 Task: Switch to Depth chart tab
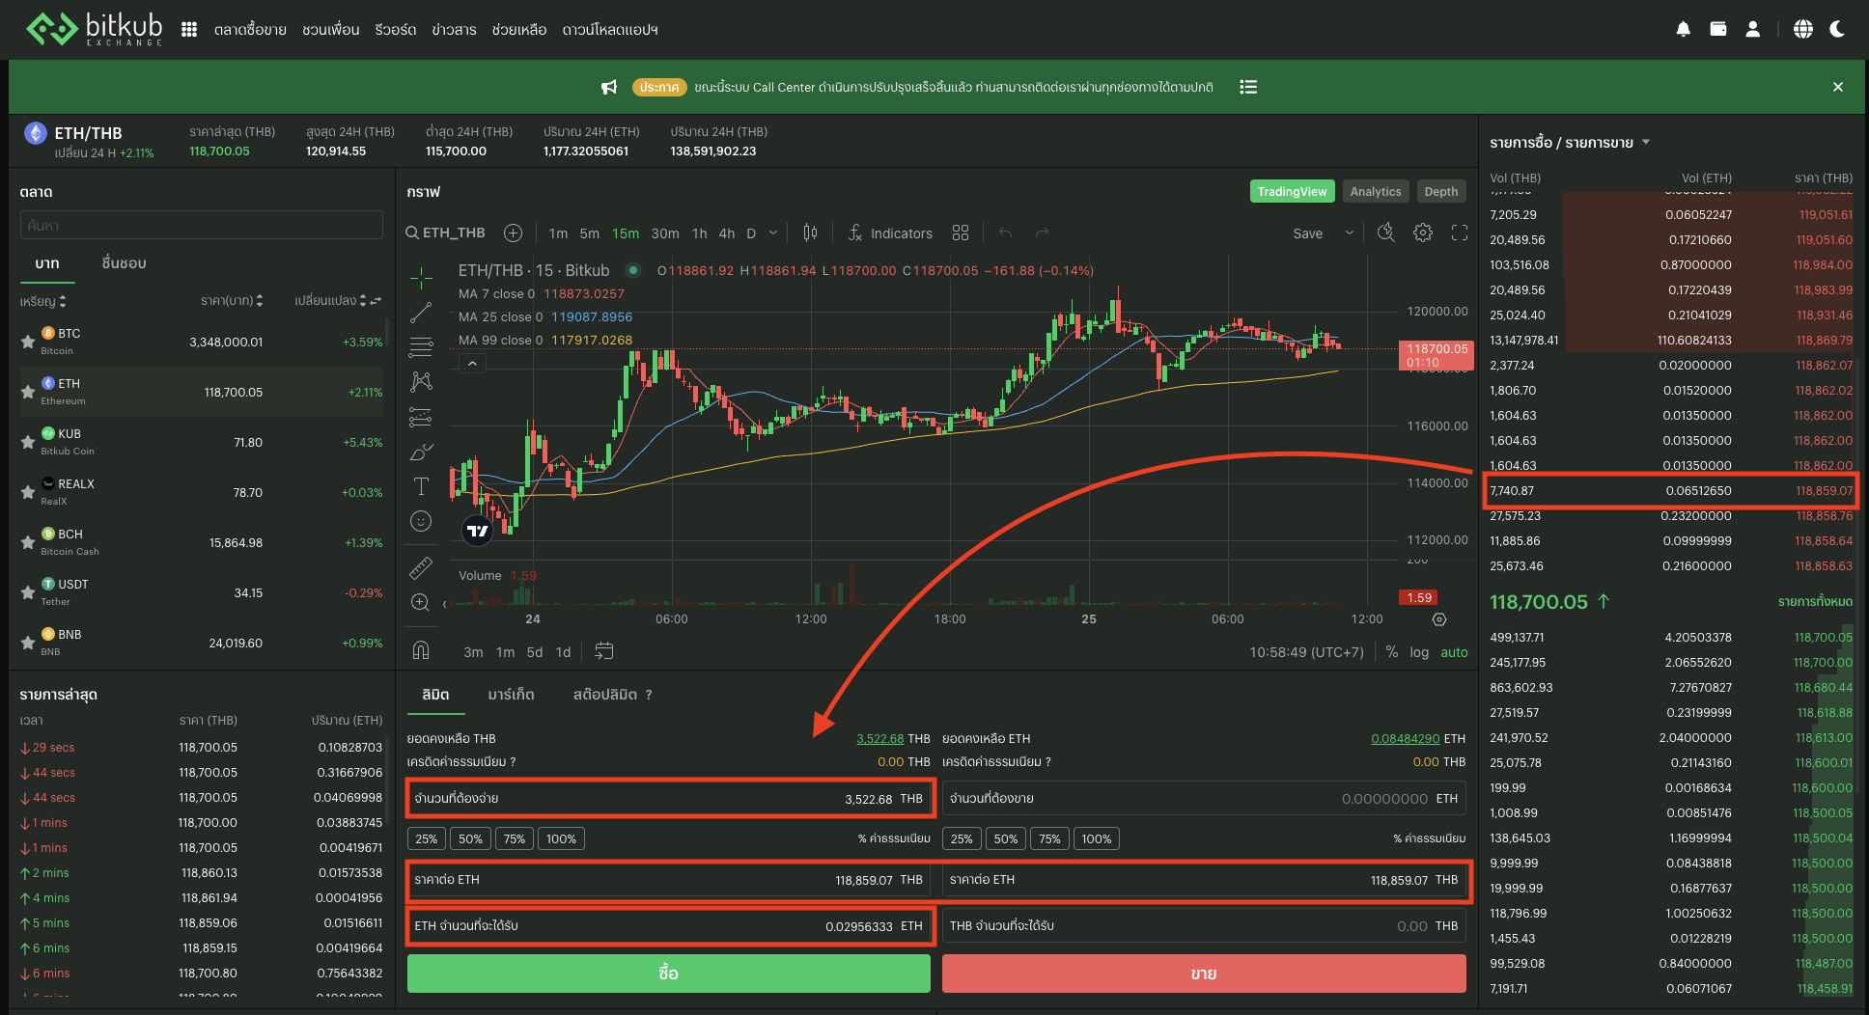tap(1440, 191)
